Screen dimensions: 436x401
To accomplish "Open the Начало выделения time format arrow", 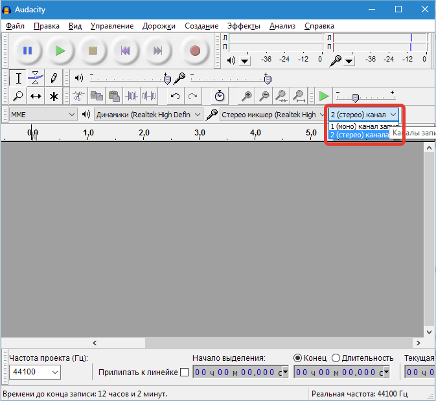I will [x=285, y=372].
